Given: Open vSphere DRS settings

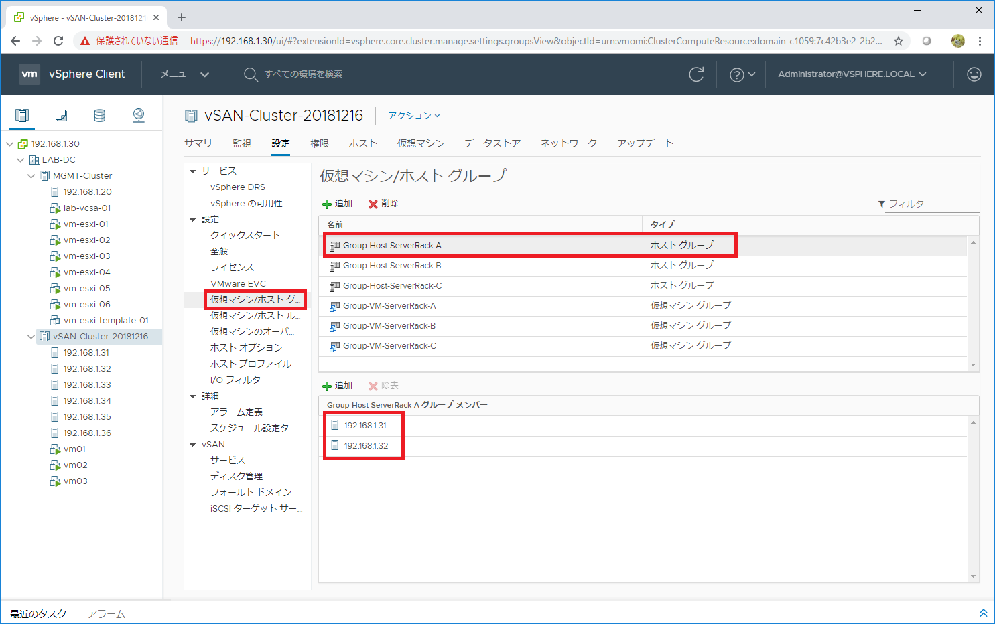Looking at the screenshot, I should 238,187.
